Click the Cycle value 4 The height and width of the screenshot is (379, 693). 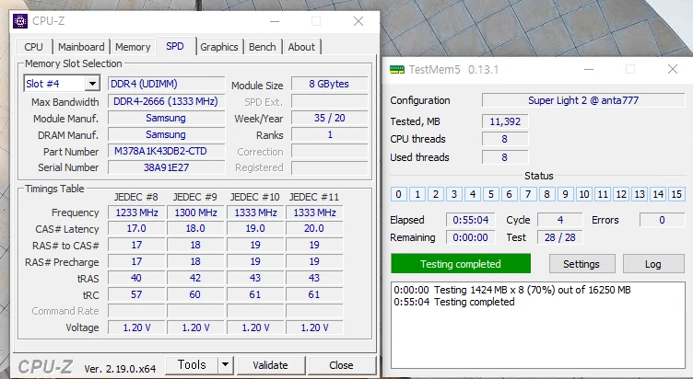click(x=560, y=220)
